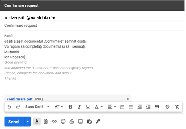Insert a file from Google Drive
Viewport: 186px width, 129px height.
click(72, 122)
